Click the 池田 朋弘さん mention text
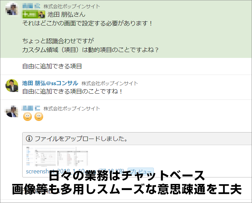Viewport: 252px width, 203px height. pos(66,15)
